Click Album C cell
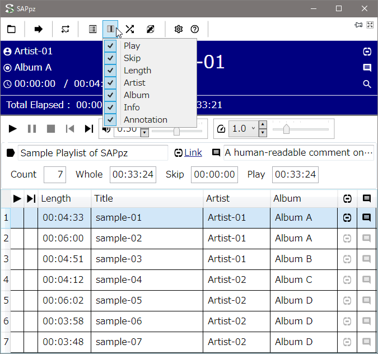Image resolution: width=378 pixels, height=354 pixels. [304, 280]
